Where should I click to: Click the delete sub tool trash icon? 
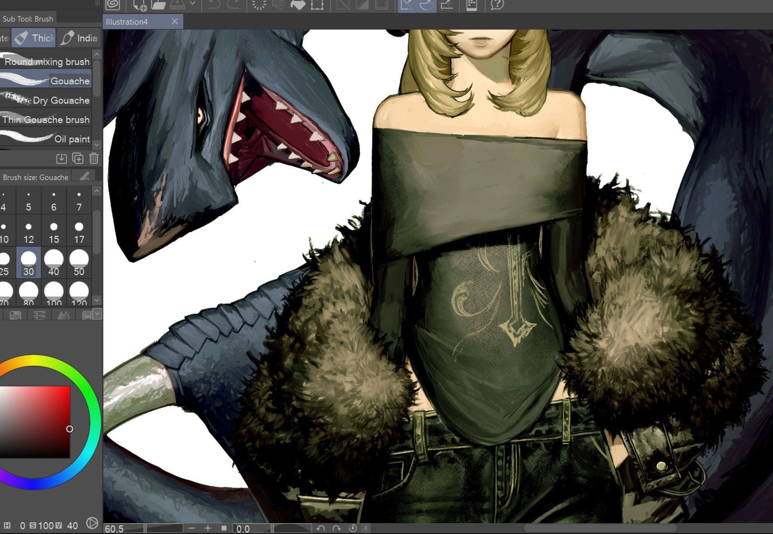[94, 158]
